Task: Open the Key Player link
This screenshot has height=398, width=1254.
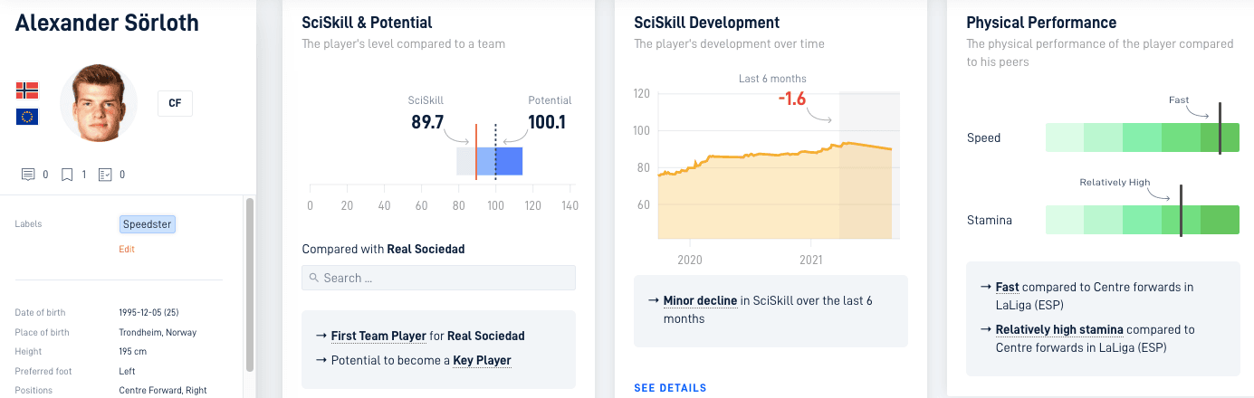Action: pos(482,360)
